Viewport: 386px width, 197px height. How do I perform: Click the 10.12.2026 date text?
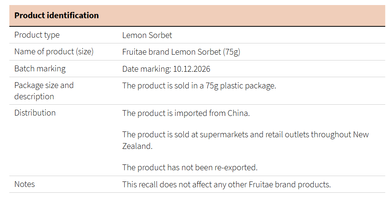pyautogui.click(x=191, y=69)
